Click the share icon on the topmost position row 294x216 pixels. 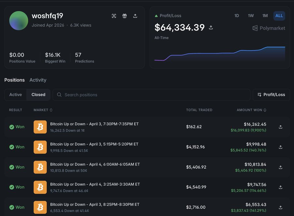click(280, 127)
